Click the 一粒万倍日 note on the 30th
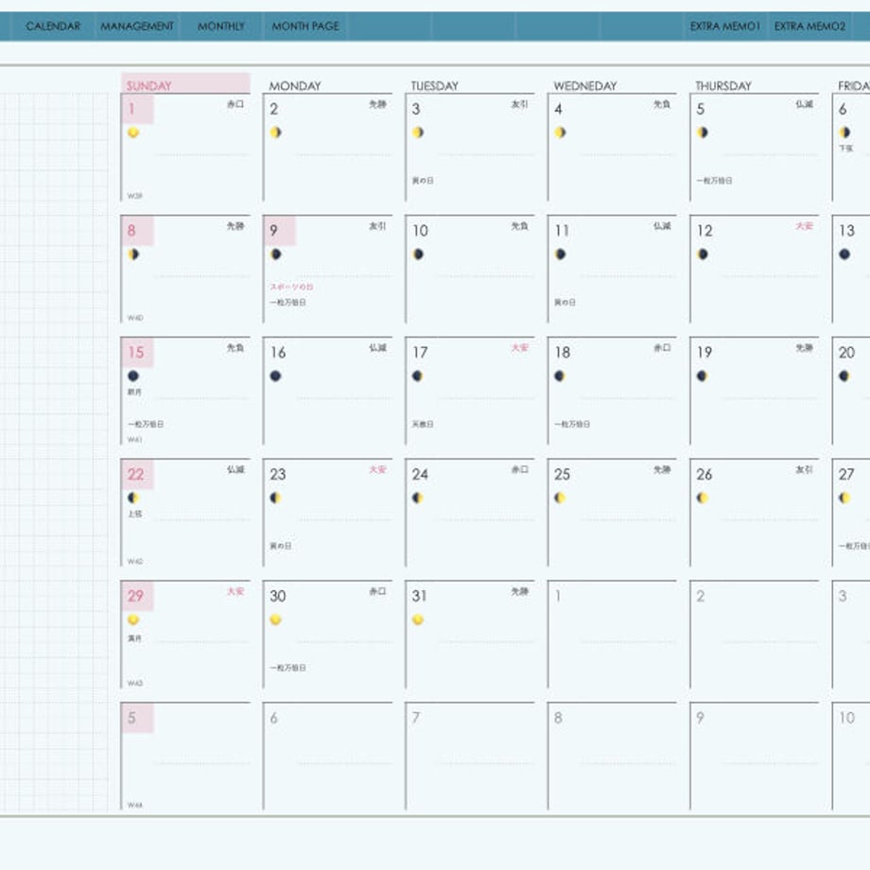 pyautogui.click(x=287, y=668)
